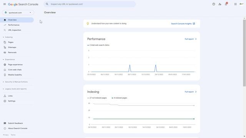Click the Core web vitals gauge icon
Image resolution: width=246 pixels, height=138 pixels.
tap(5, 70)
